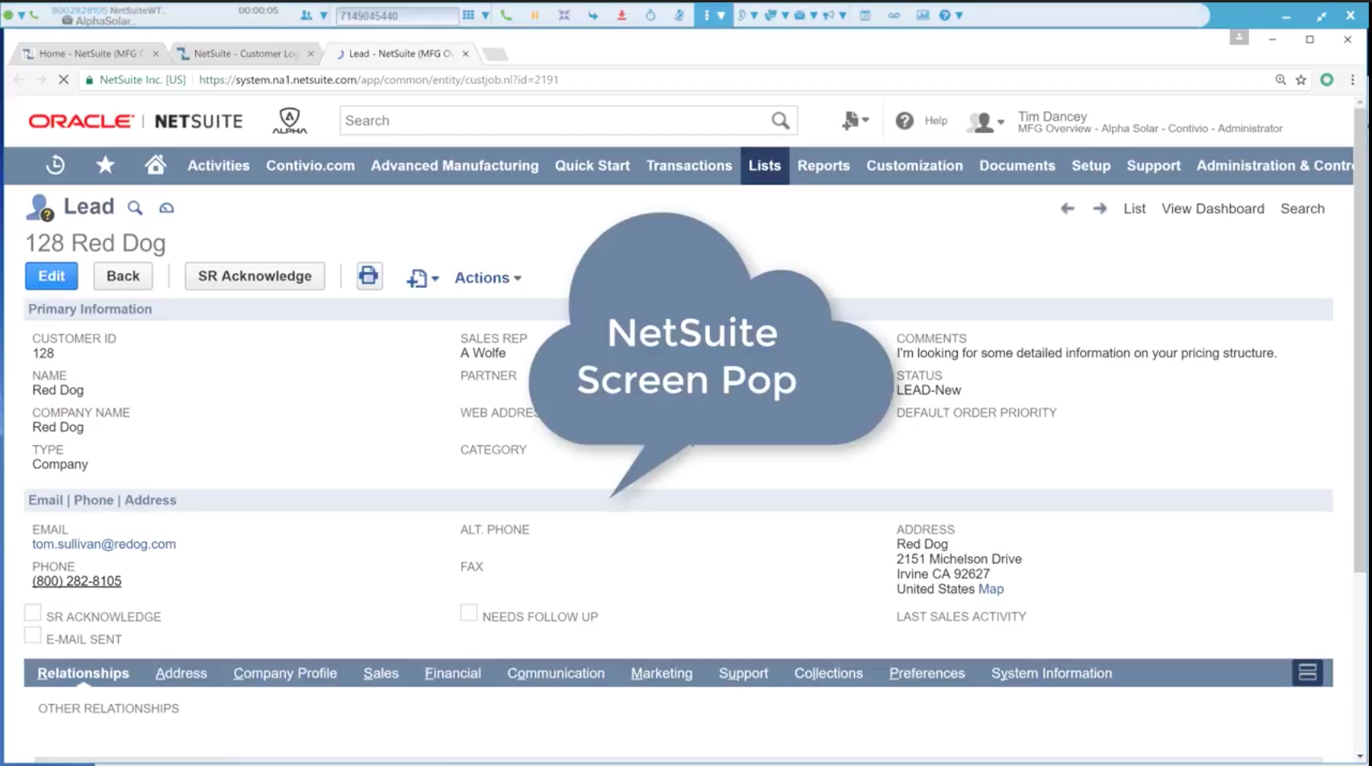Screen dimensions: 1372x766
Task: Click the SR Acknowledge button
Action: pyautogui.click(x=254, y=276)
